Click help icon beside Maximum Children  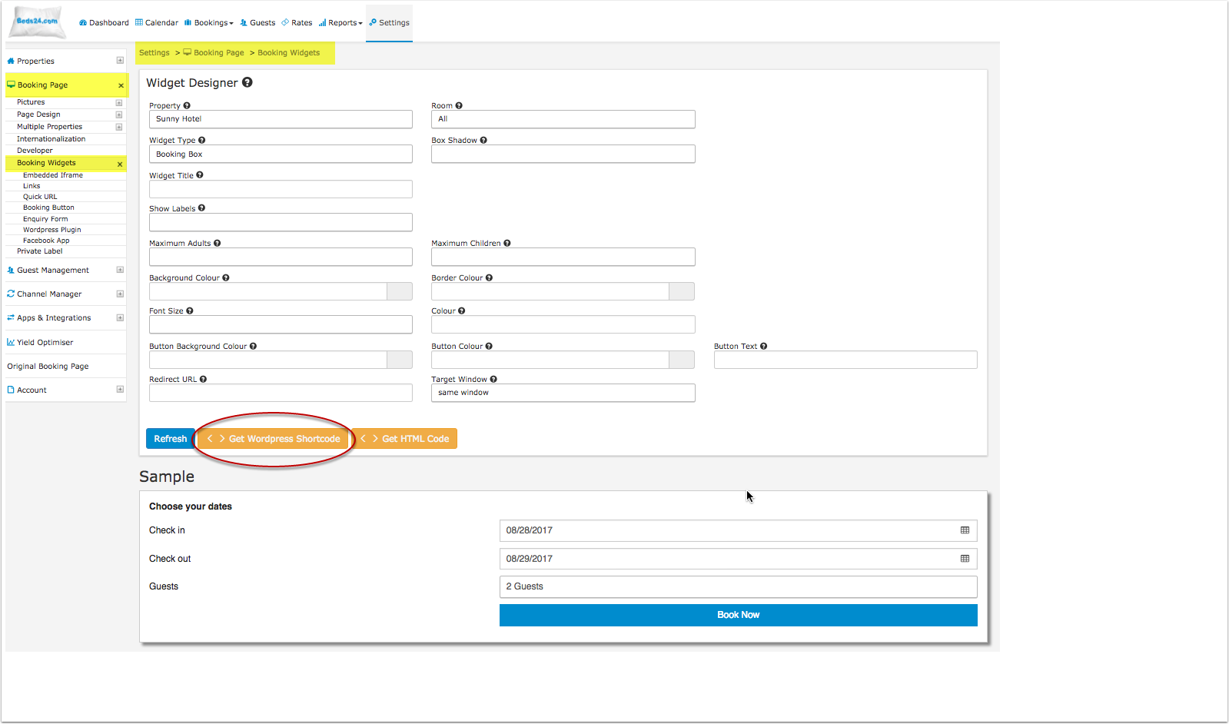[507, 244]
